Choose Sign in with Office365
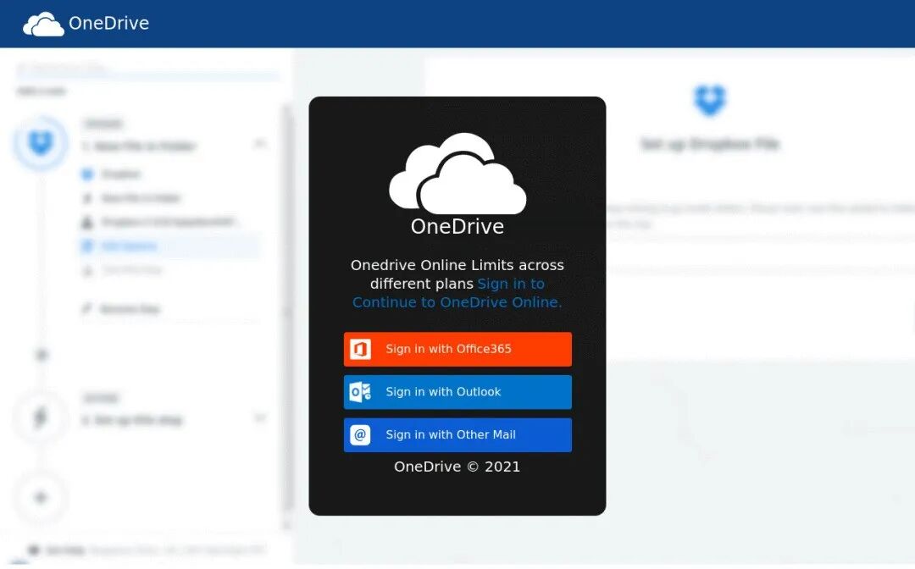 pyautogui.click(x=457, y=349)
